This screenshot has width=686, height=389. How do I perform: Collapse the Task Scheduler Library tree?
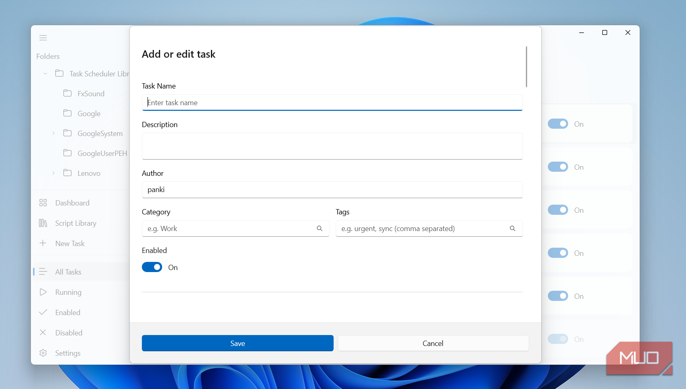click(45, 73)
